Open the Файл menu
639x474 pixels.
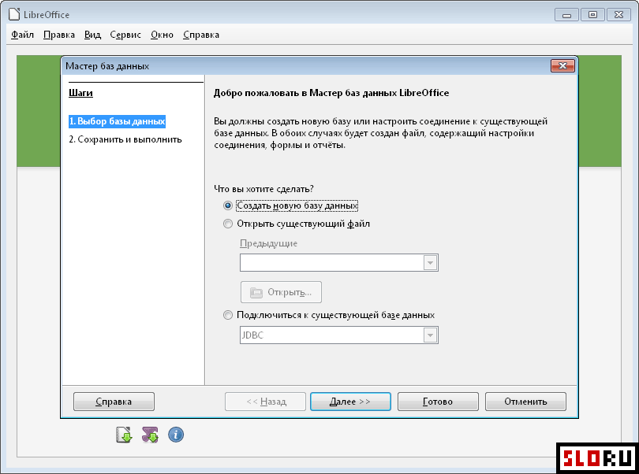click(22, 35)
